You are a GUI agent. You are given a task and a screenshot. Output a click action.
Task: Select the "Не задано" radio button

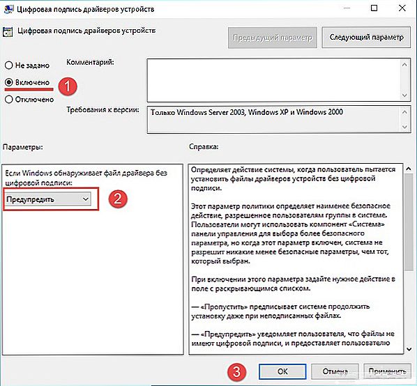coord(9,65)
